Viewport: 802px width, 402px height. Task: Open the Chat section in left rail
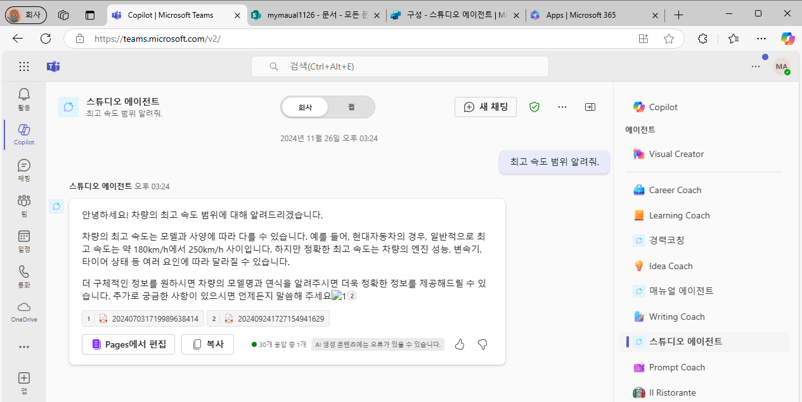point(24,170)
